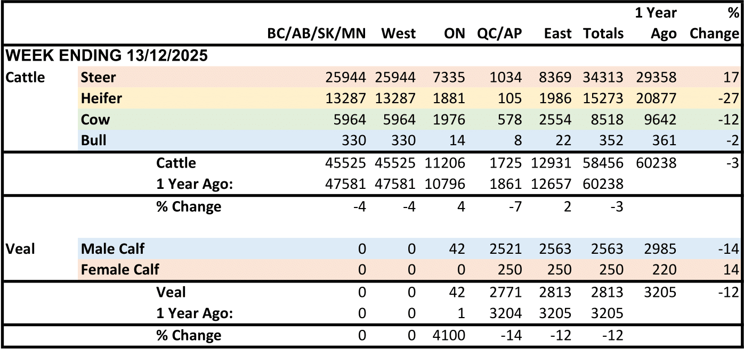Click Cattle one-year-ago ON value 10796
The height and width of the screenshot is (349, 744).
(x=445, y=184)
